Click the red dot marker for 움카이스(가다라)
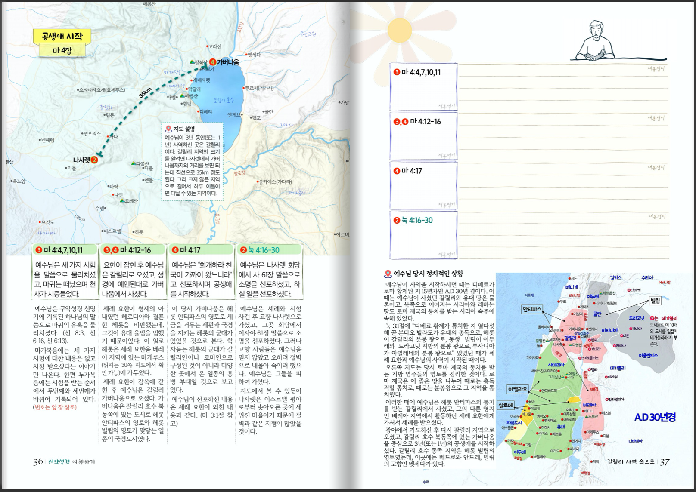 (258, 182)
